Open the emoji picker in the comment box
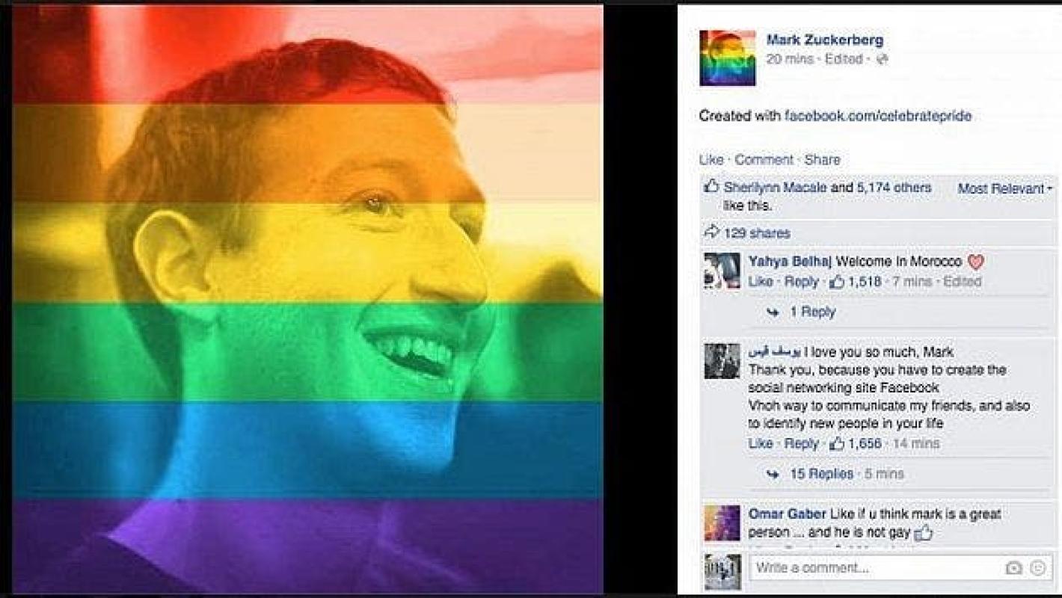The width and height of the screenshot is (1062, 598). (1037, 568)
